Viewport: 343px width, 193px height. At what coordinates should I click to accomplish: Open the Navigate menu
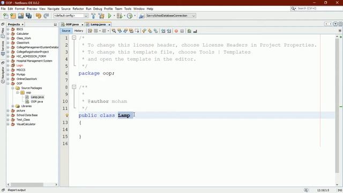click(x=54, y=9)
